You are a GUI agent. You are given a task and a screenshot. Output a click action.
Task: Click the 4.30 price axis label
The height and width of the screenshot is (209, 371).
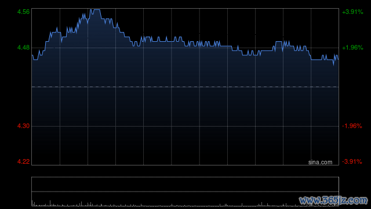pyautogui.click(x=23, y=126)
